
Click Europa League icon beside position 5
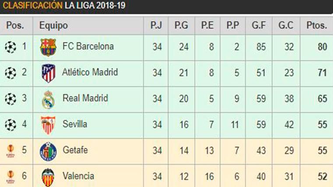click(x=10, y=151)
